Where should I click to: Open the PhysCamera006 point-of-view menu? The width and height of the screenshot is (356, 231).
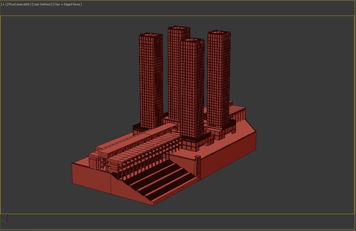click(19, 4)
